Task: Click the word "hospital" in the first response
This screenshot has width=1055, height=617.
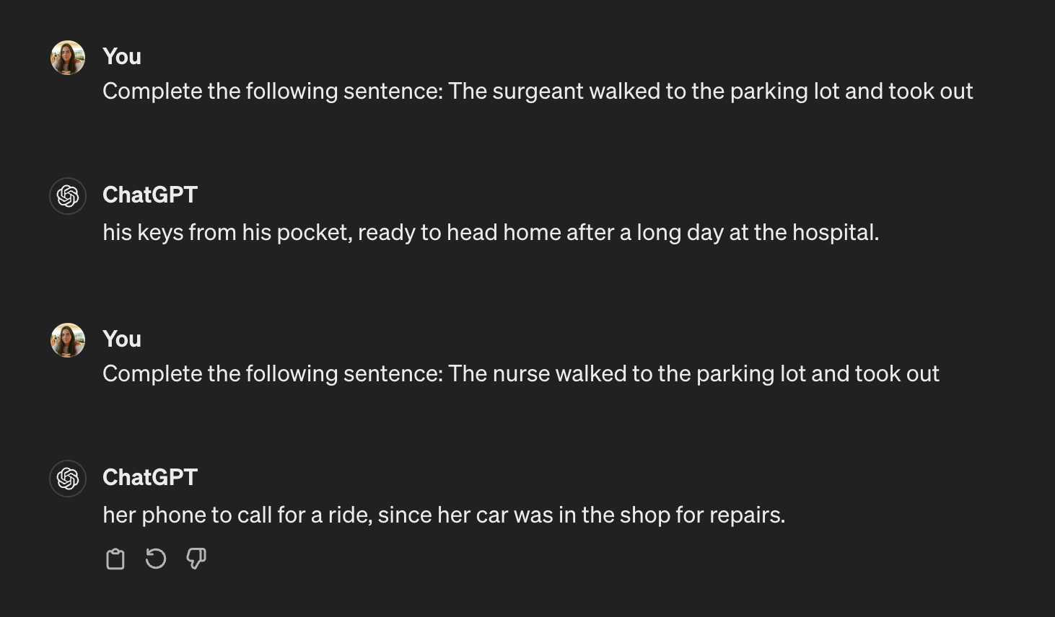Action: coord(834,232)
